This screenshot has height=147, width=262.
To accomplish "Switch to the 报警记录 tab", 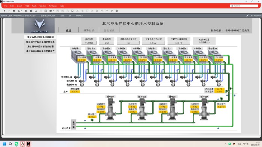I will [x=89, y=30].
